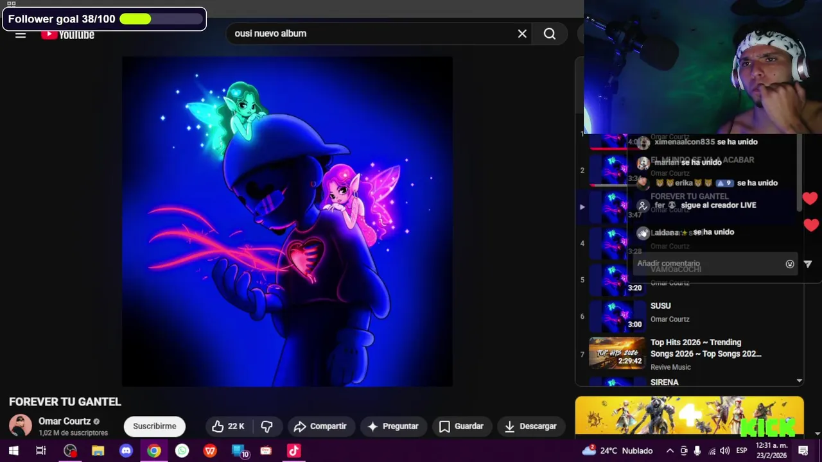Expand playlist with the bottom down arrow
Image resolution: width=822 pixels, height=462 pixels.
799,381
